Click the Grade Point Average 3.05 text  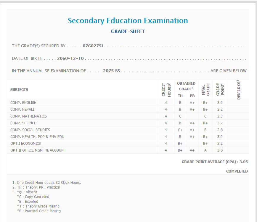pos(214,162)
